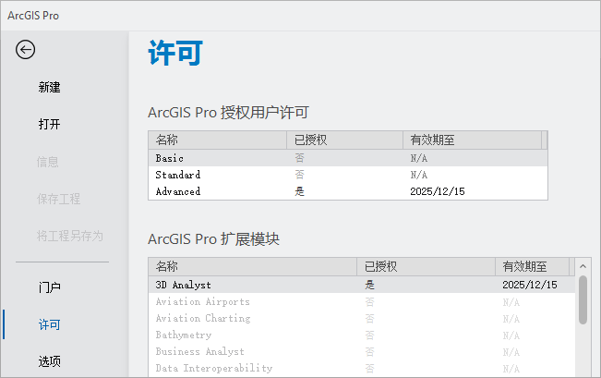601x378 pixels.
Task: Click the back arrow icon
Action: (25, 50)
